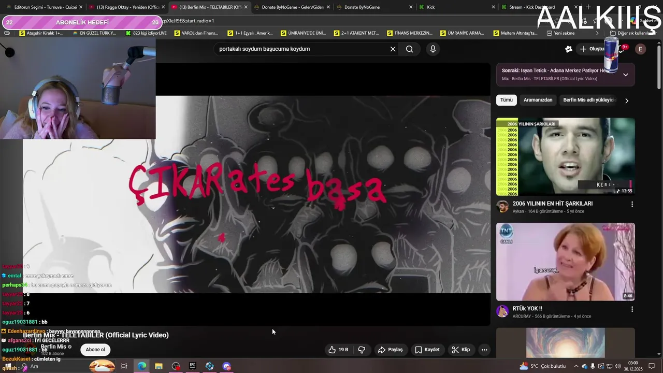Open Microsoft Edge from taskbar
This screenshot has height=373, width=663.
click(x=141, y=366)
